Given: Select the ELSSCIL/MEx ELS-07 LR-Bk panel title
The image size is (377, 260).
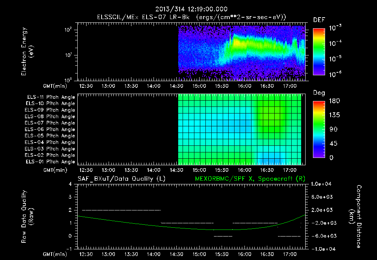Looking at the screenshot, I should click(191, 17).
